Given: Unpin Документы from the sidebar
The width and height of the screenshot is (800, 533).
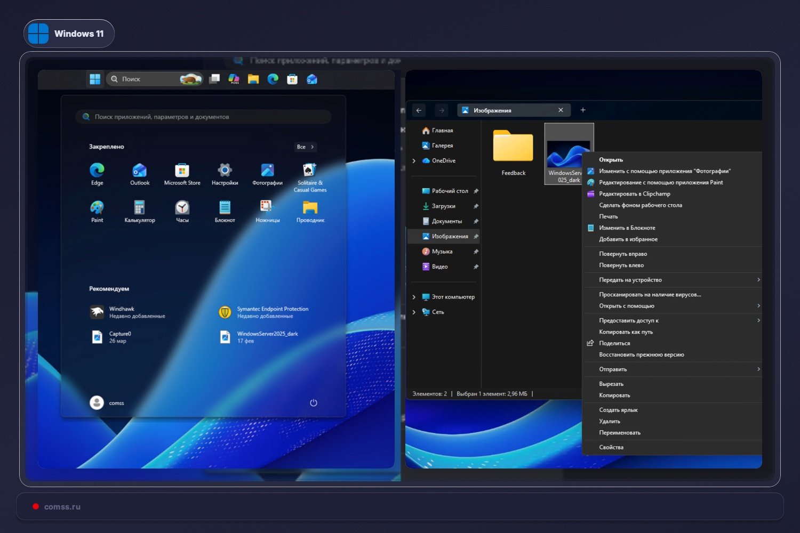Looking at the screenshot, I should (476, 221).
